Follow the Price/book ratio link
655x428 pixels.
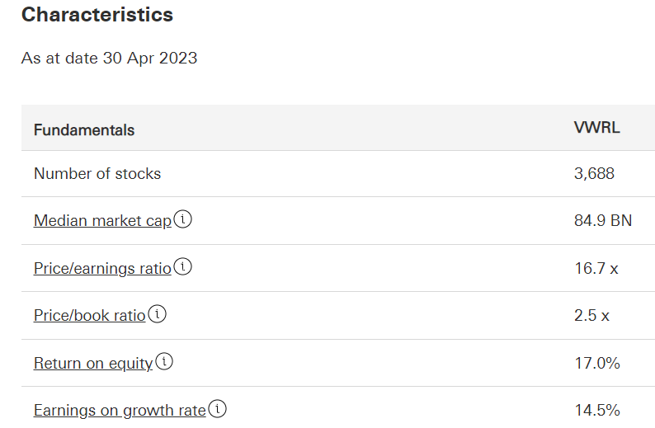(x=89, y=315)
